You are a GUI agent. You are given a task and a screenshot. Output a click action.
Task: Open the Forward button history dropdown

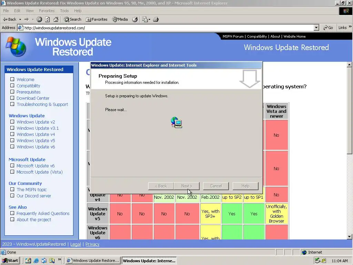tap(33, 19)
